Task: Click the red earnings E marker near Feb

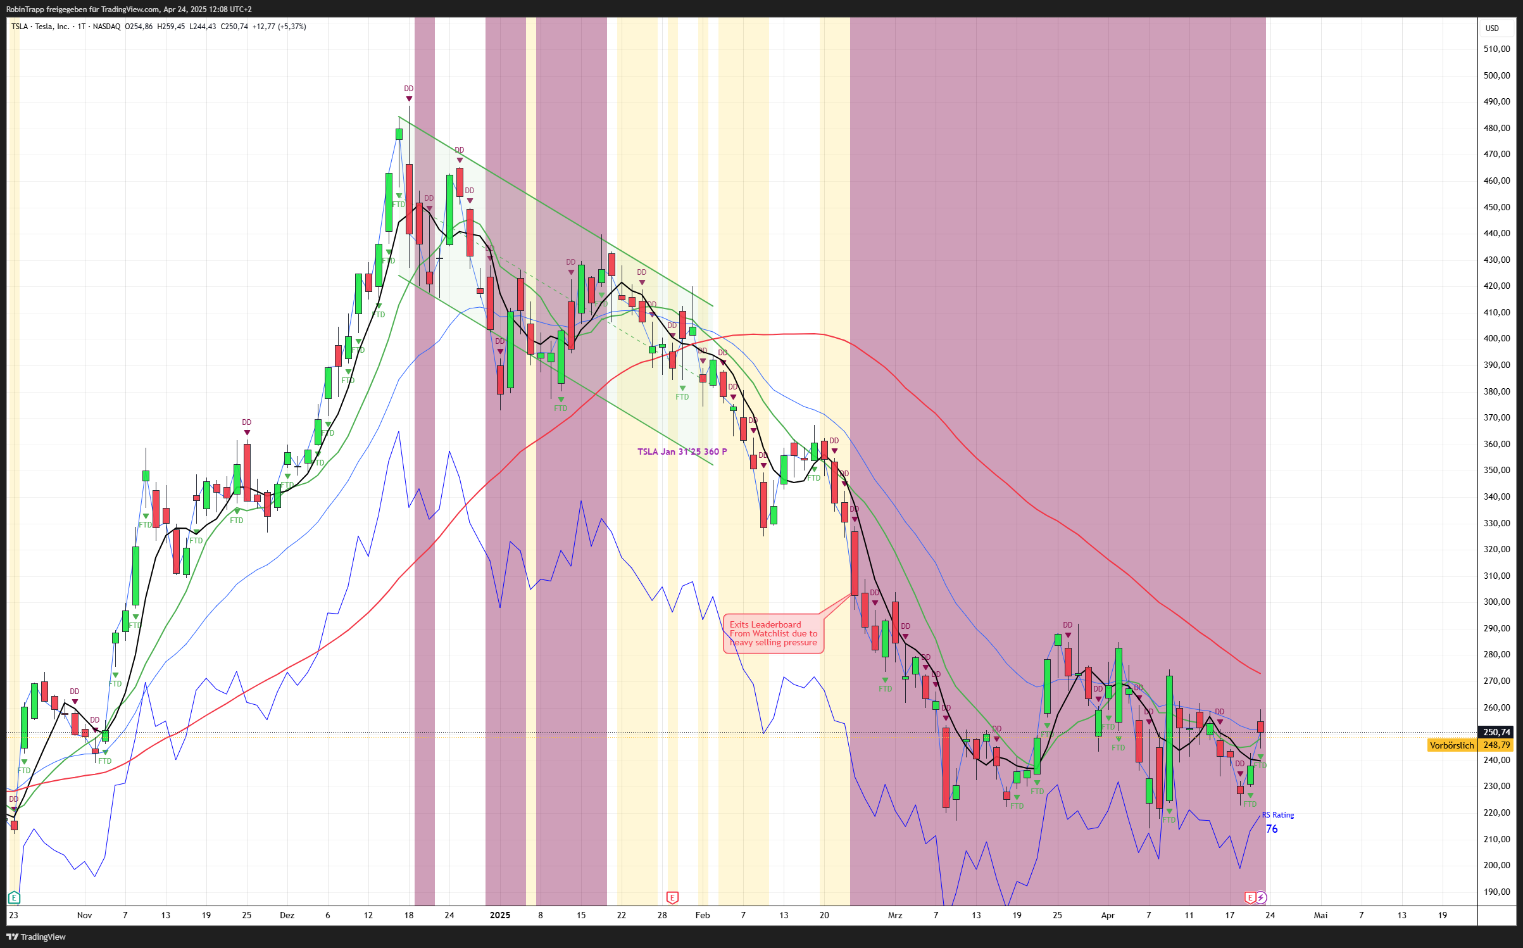Action: click(672, 897)
